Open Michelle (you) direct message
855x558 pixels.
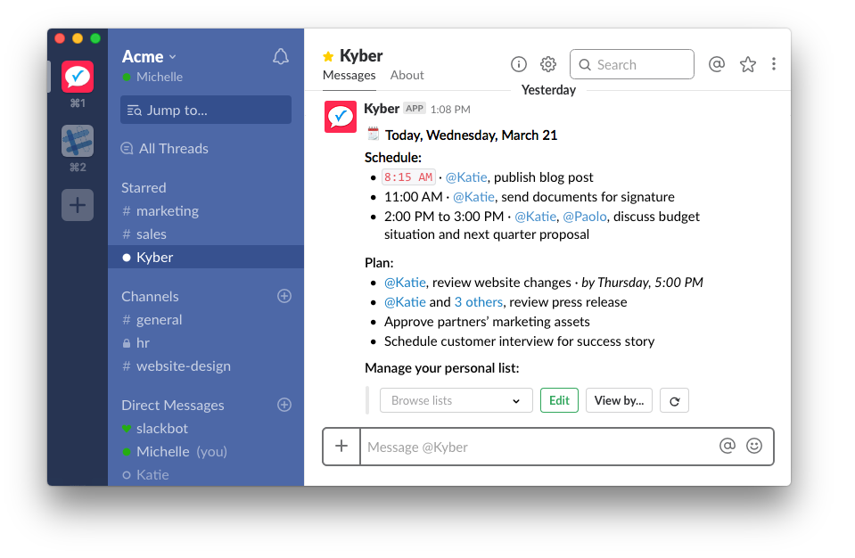[x=175, y=452]
